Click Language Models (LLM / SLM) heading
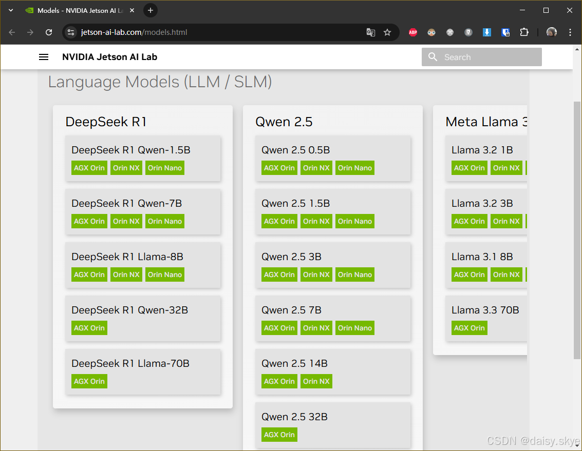The width and height of the screenshot is (582, 451). click(x=160, y=82)
